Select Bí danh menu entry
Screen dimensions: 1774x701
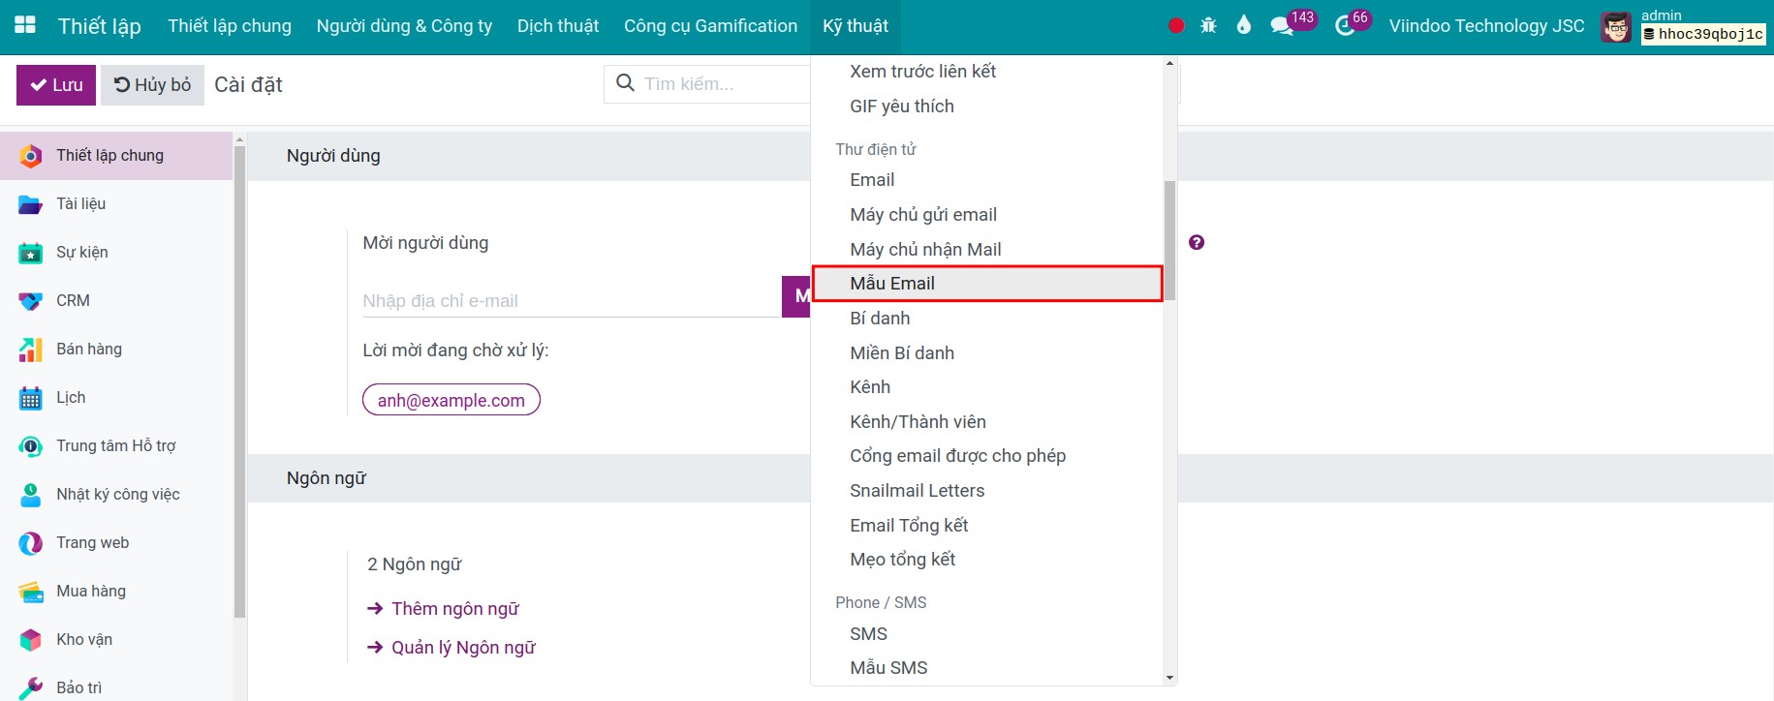pyautogui.click(x=986, y=319)
